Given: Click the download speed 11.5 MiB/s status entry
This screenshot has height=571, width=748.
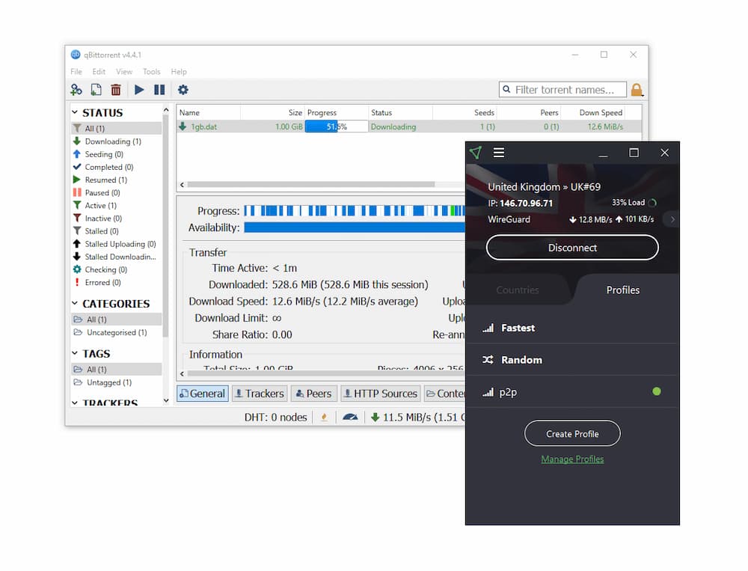Looking at the screenshot, I should [x=418, y=418].
